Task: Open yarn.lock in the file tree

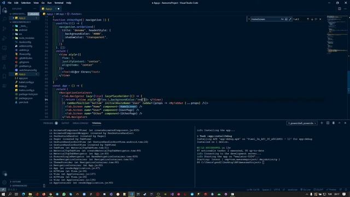Action: 24,102
